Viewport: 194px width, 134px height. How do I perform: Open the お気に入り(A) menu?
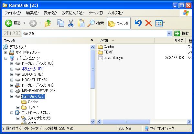[x=73, y=13]
